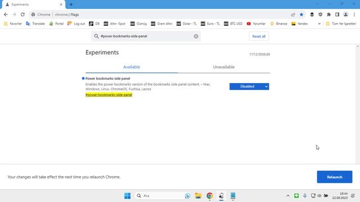Show hidden bookmarks with the overflow chevron

(319, 24)
